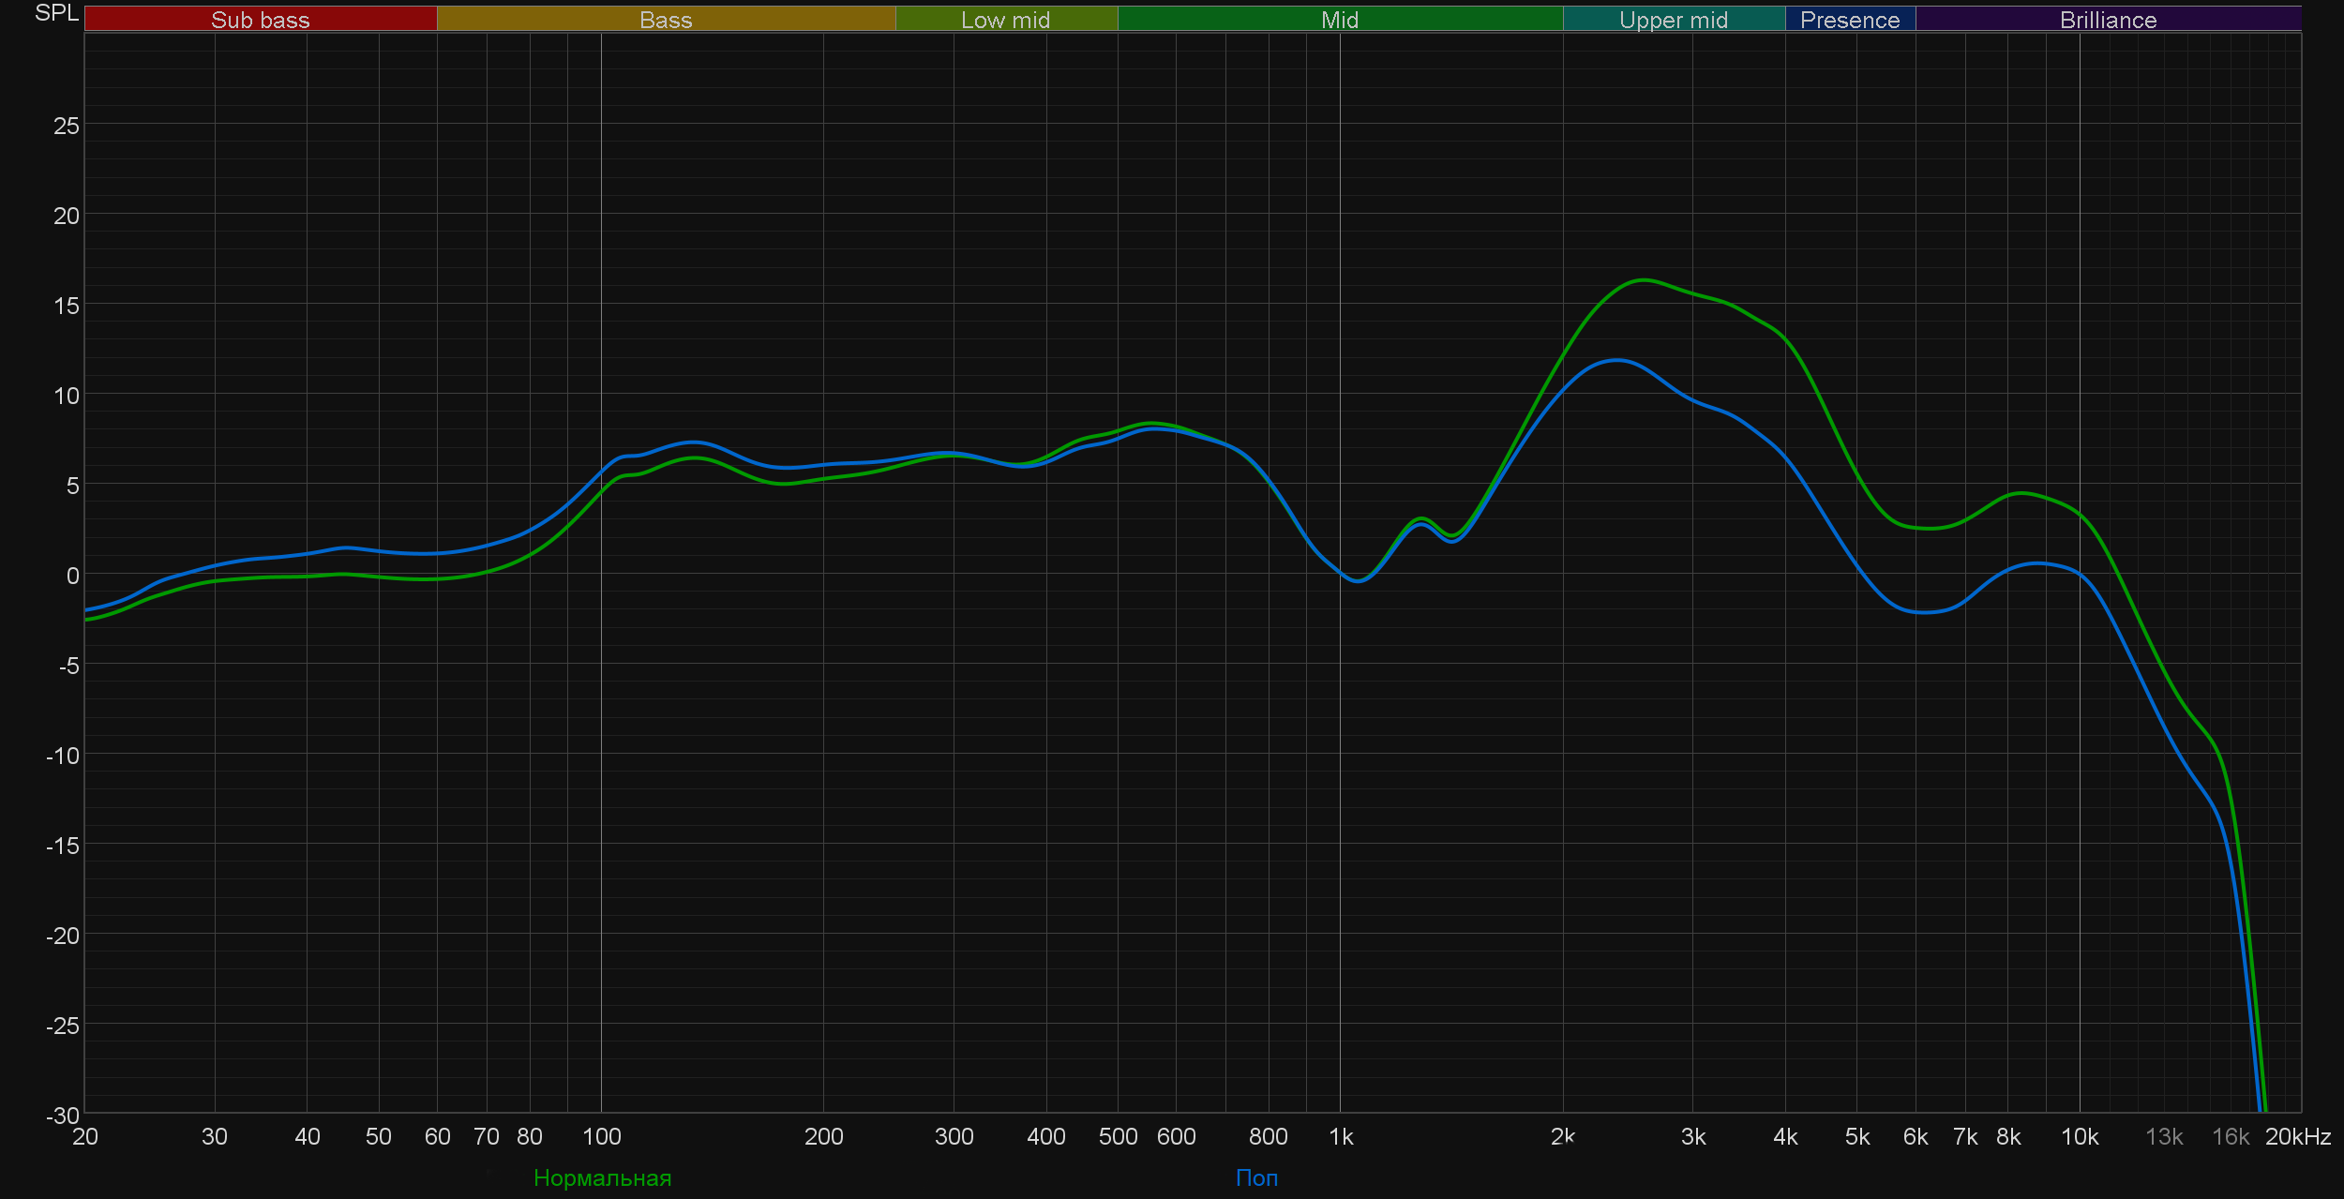2344x1199 pixels.
Task: Select the Brilliance band header
Action: tap(2108, 20)
